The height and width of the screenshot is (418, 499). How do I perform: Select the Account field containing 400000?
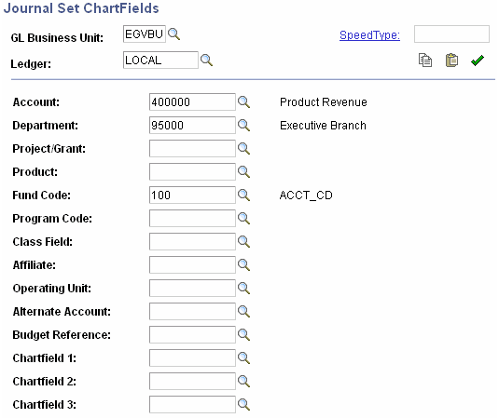(x=192, y=102)
